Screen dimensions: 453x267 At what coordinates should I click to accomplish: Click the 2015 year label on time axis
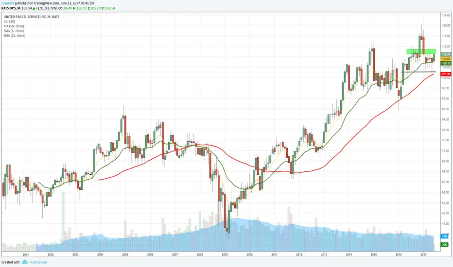pyautogui.click(x=374, y=254)
